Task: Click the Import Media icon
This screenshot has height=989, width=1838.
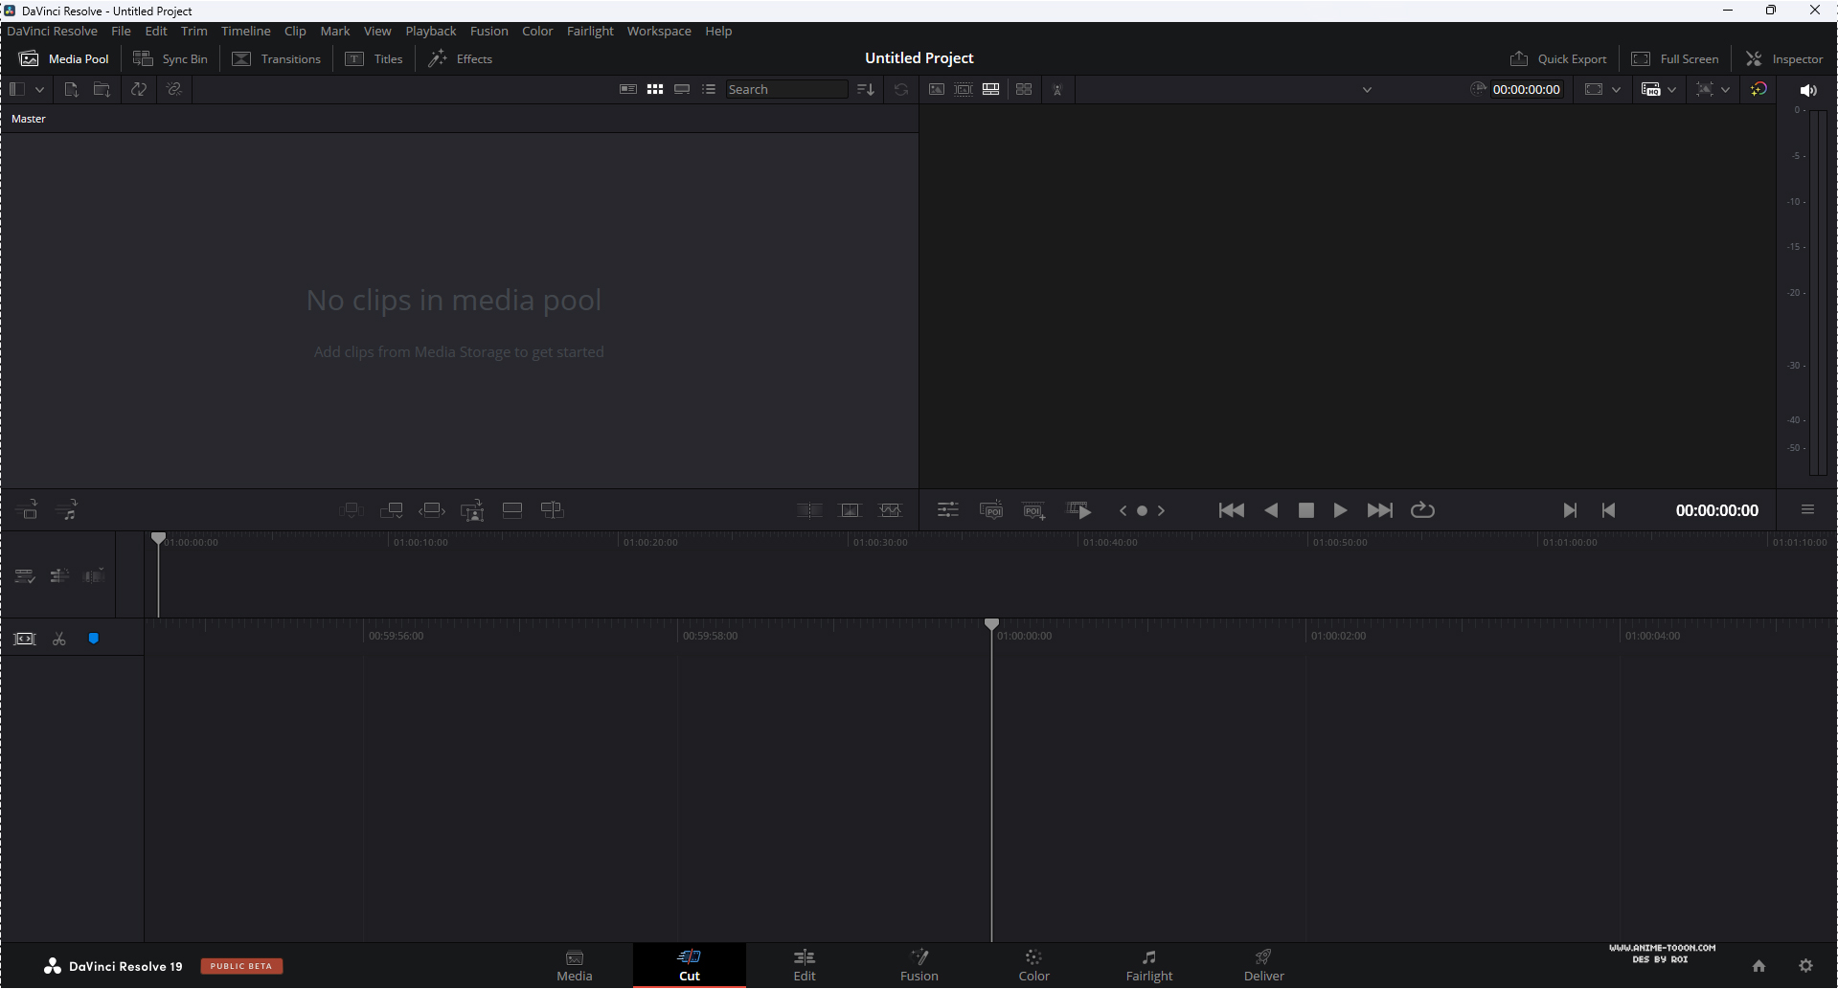Action: pos(71,89)
